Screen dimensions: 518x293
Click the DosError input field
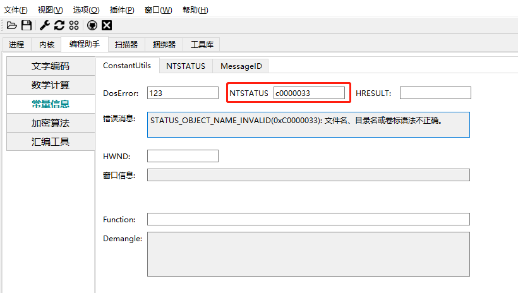[183, 93]
